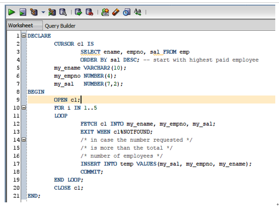Click line number 21 in the gutter
279x207 pixels.
(x=16, y=196)
